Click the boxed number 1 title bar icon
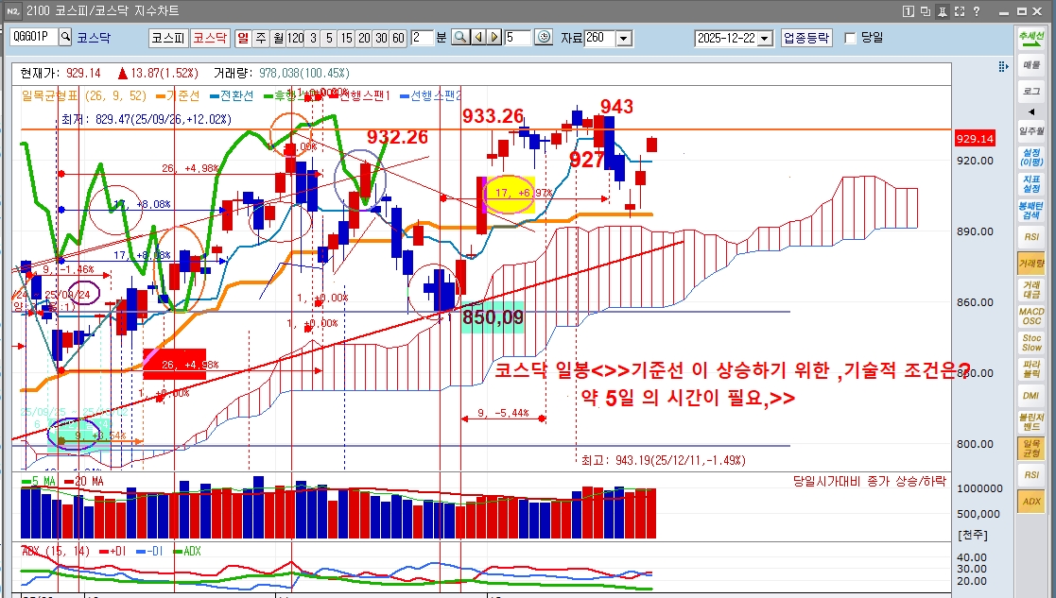 pyautogui.click(x=908, y=11)
